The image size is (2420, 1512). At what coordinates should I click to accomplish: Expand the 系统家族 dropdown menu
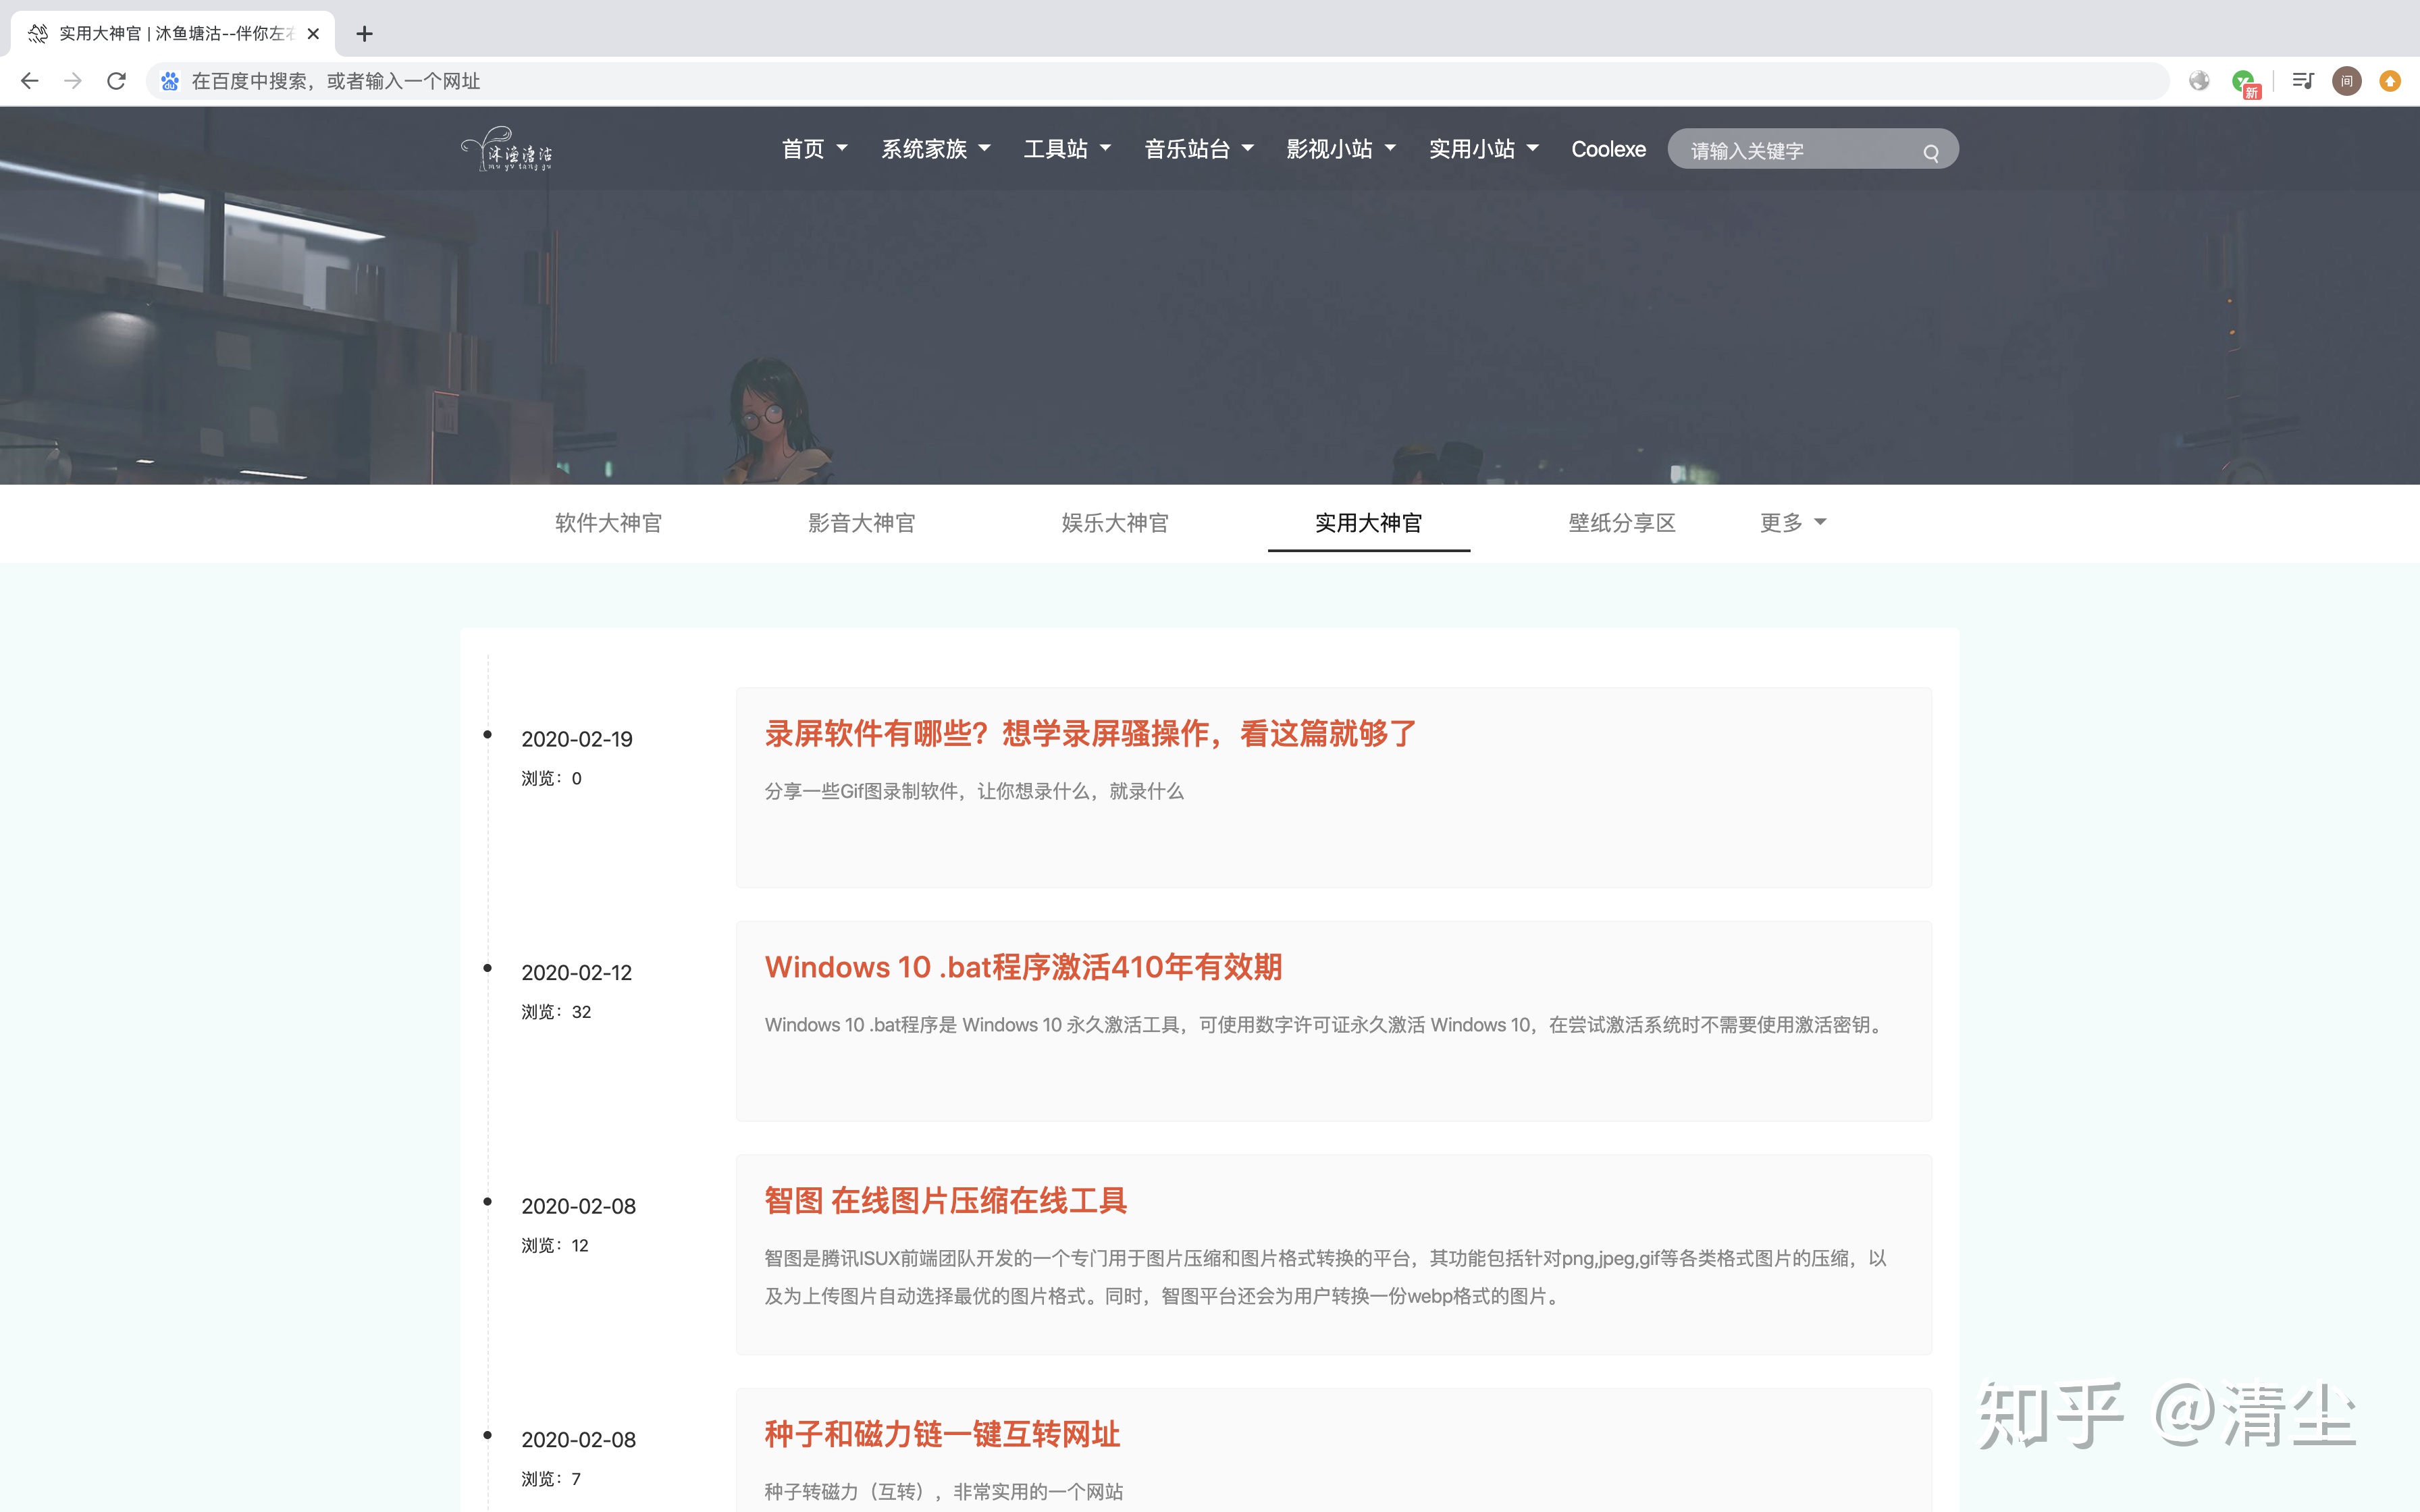click(x=935, y=149)
